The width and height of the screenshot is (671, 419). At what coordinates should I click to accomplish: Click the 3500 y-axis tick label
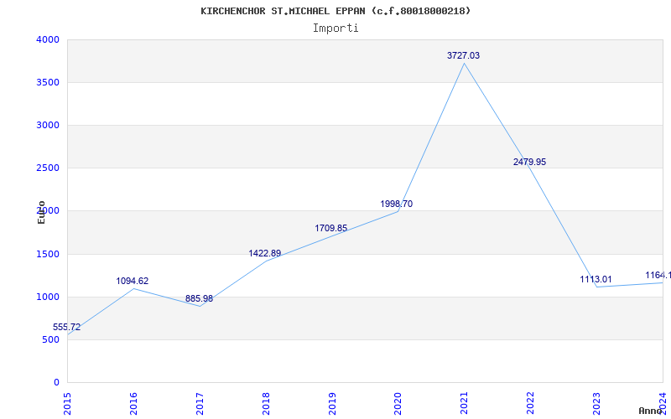48,82
